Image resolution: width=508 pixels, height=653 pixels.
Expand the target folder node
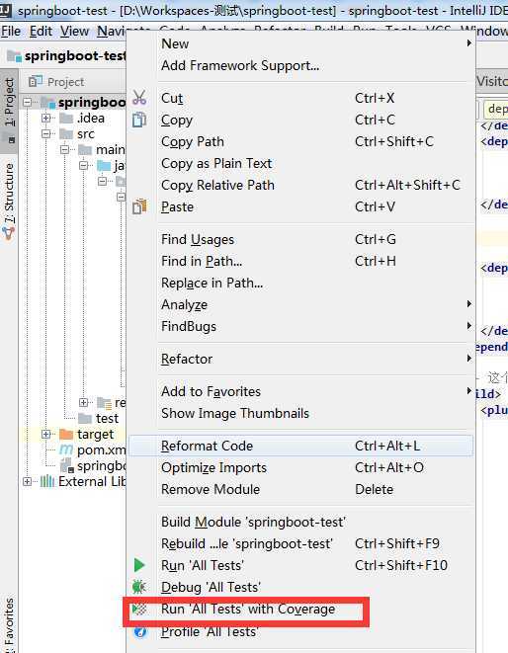point(45,435)
